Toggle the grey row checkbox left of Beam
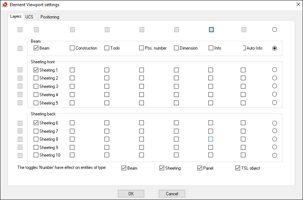Screen dimensions: 303x200 (20, 48)
